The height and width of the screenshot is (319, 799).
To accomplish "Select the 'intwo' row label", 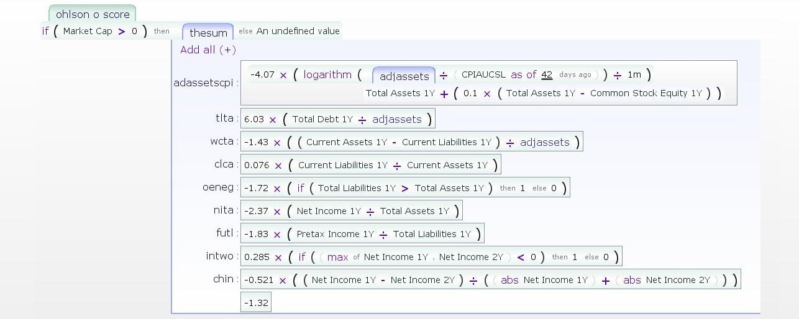I will (x=220, y=256).
